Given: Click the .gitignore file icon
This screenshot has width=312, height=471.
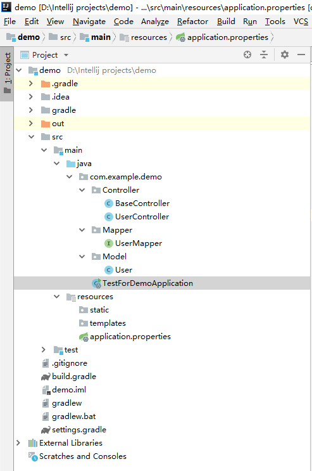Looking at the screenshot, I should (46, 363).
